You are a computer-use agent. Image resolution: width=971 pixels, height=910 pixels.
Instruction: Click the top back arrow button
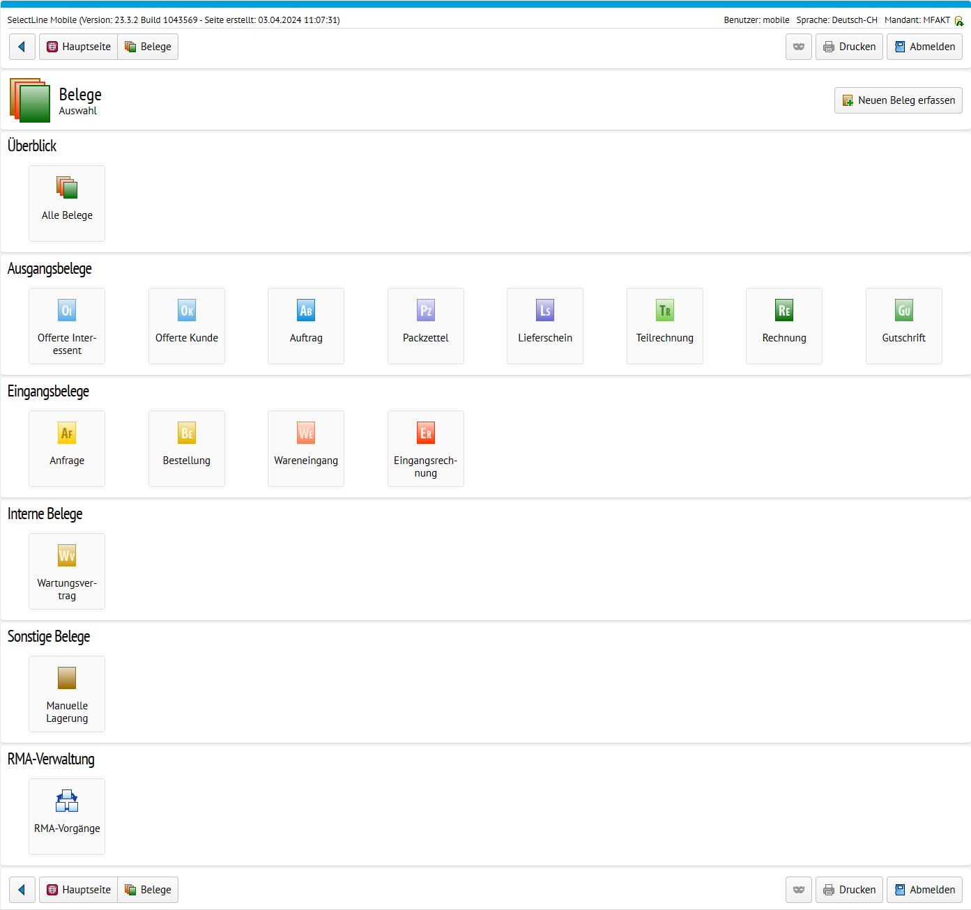[x=22, y=47]
